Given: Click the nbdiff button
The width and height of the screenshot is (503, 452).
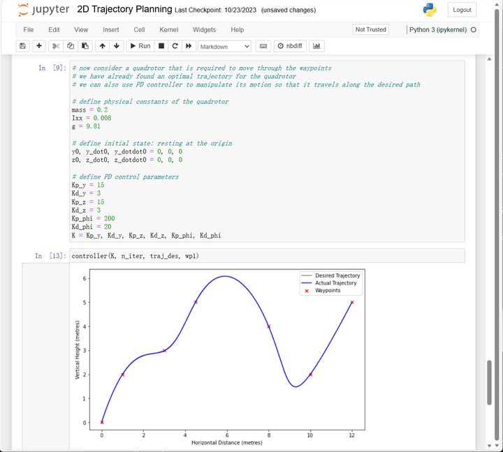Looking at the screenshot, I should pos(290,46).
